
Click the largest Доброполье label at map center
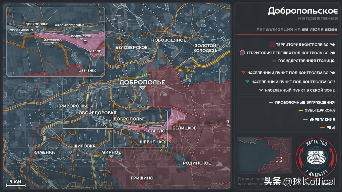[x=142, y=82]
